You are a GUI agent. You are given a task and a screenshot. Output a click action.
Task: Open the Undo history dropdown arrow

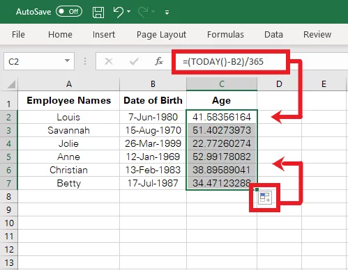pos(129,11)
